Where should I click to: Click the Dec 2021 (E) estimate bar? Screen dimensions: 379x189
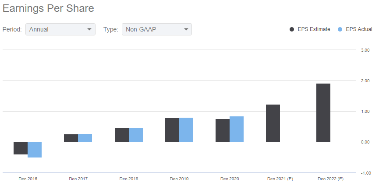coord(273,123)
